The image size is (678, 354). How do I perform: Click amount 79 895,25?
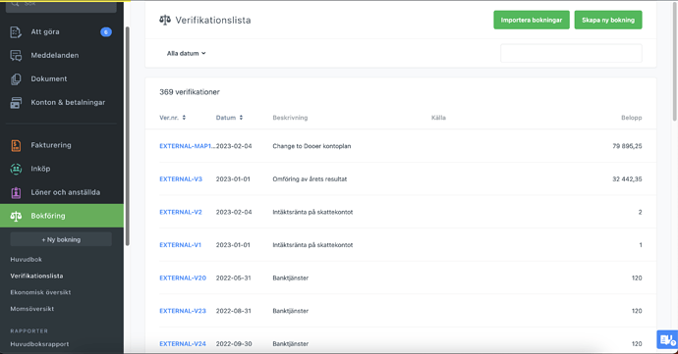pyautogui.click(x=627, y=146)
